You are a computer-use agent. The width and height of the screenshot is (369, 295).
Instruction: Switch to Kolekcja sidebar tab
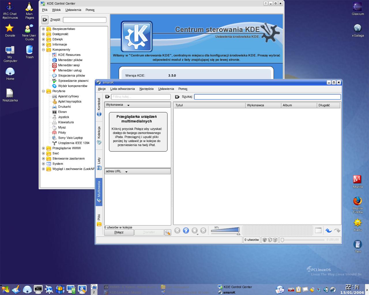99,135
